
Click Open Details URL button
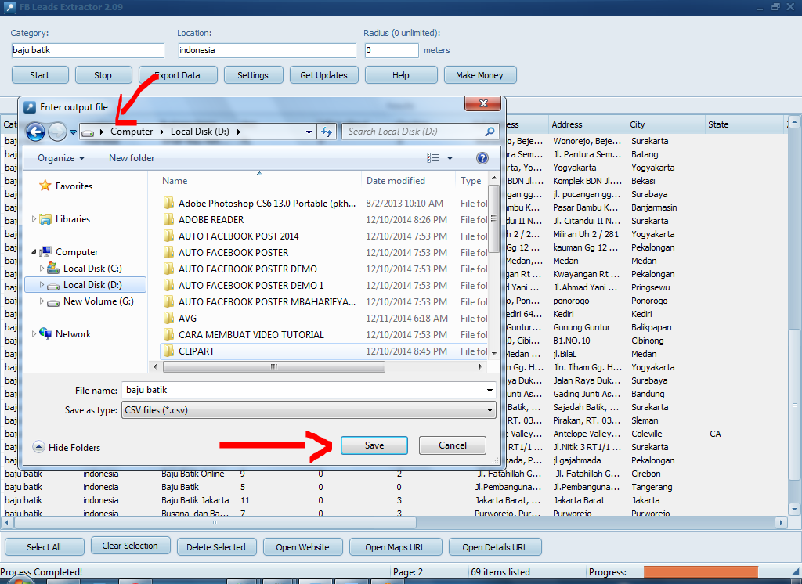(x=495, y=547)
